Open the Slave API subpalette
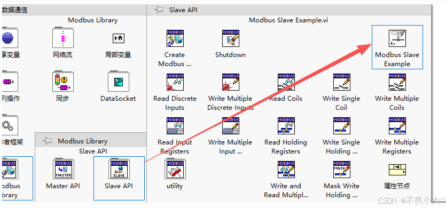 [119, 169]
